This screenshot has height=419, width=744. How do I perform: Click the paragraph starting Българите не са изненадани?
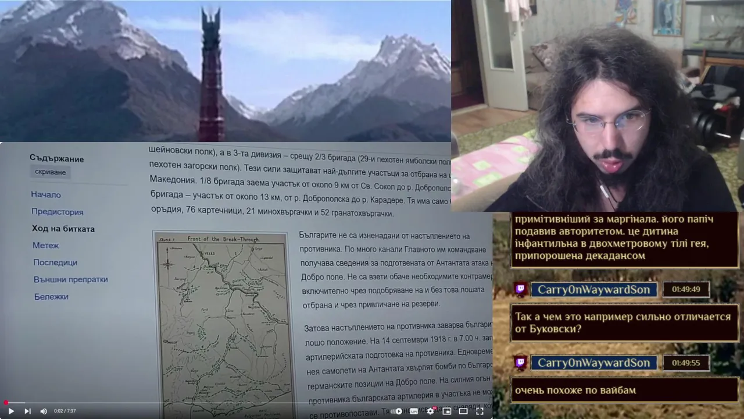pos(395,270)
